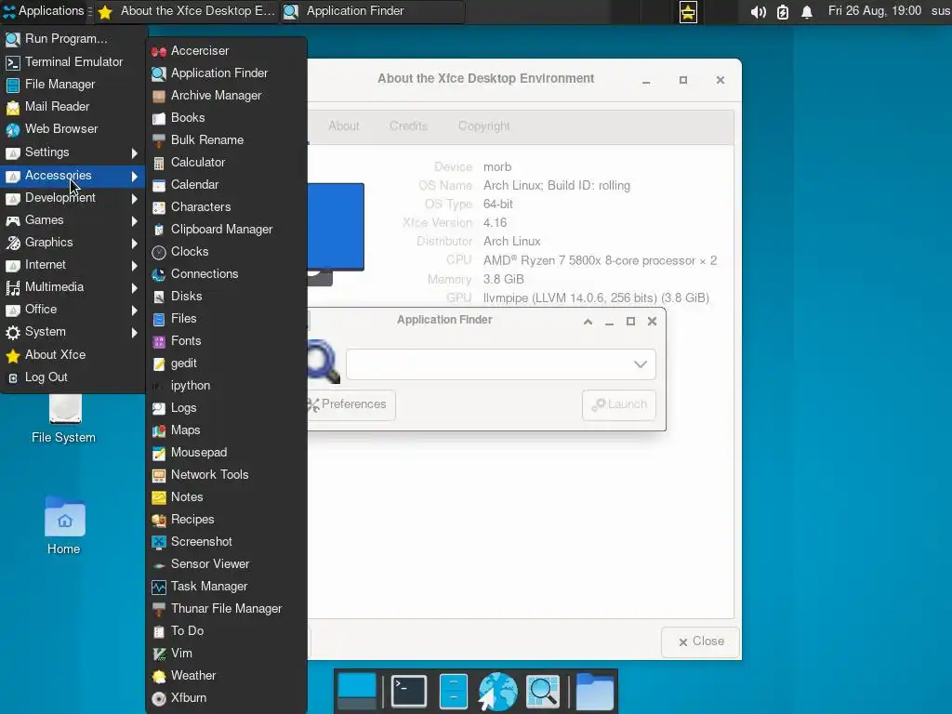The width and height of the screenshot is (952, 714).
Task: Click the Task Manager icon
Action: [158, 587]
